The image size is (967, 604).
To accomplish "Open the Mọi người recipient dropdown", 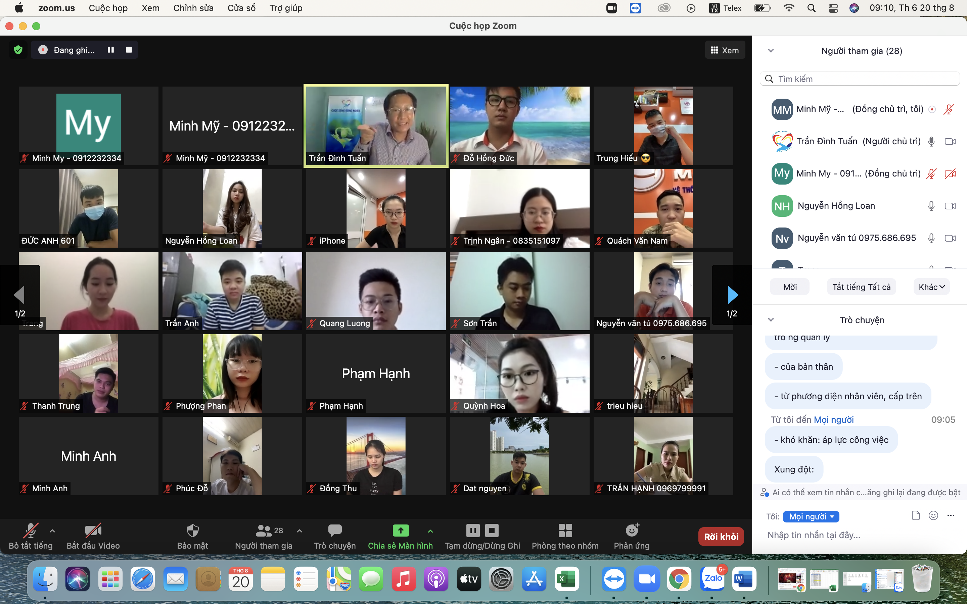I will [811, 516].
